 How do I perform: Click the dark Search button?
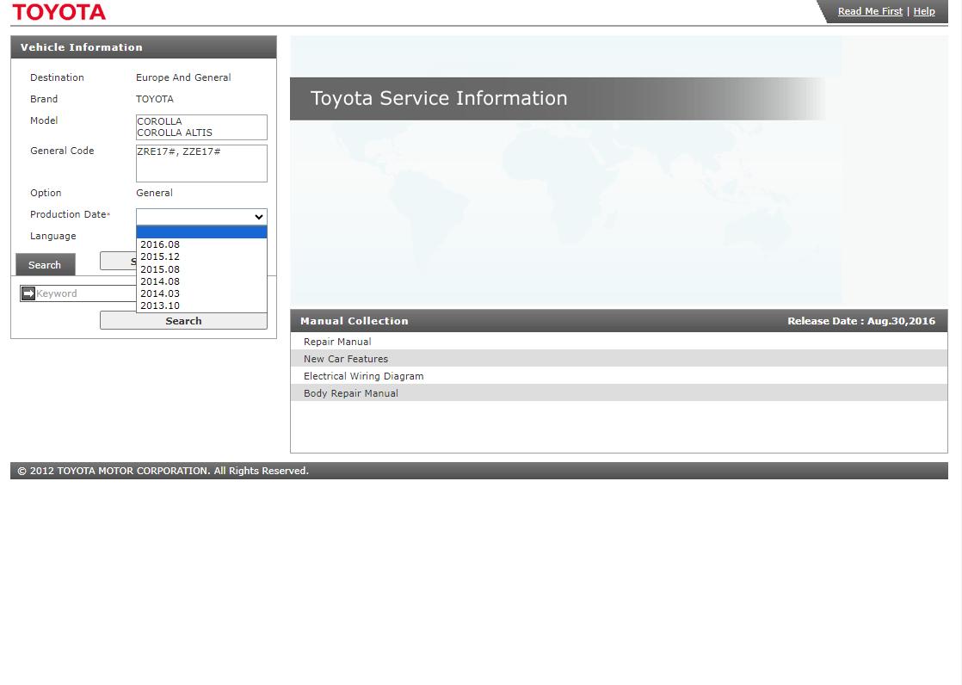(46, 264)
